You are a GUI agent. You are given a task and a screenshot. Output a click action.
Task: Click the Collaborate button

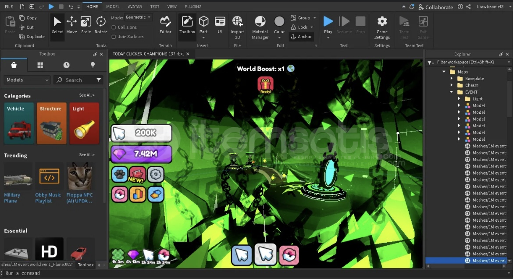click(x=435, y=7)
